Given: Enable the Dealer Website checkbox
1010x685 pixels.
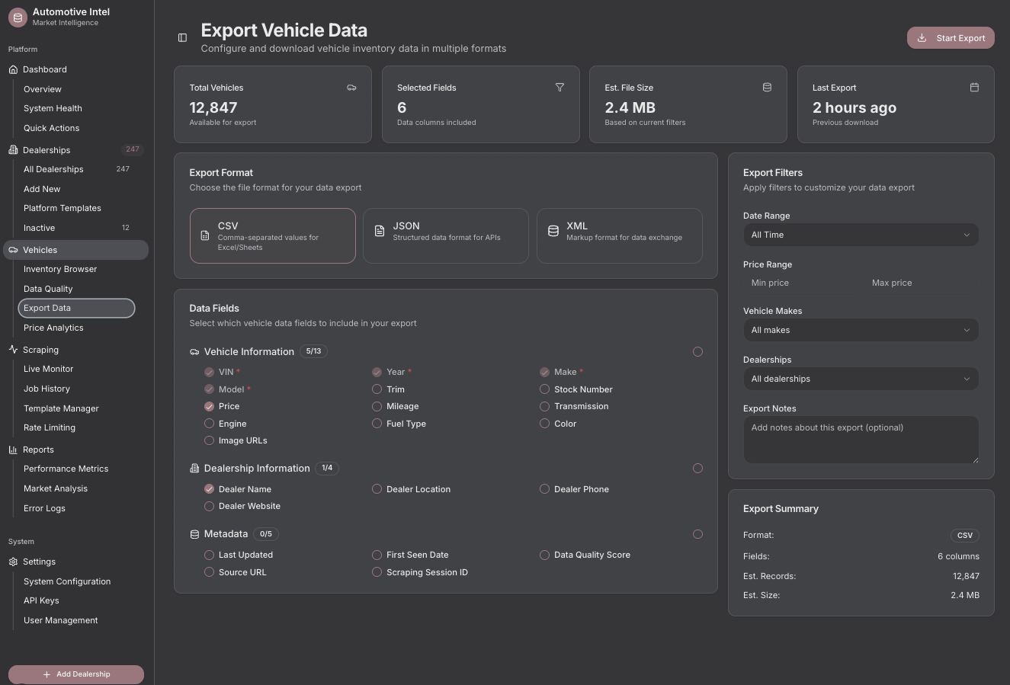Looking at the screenshot, I should point(209,506).
